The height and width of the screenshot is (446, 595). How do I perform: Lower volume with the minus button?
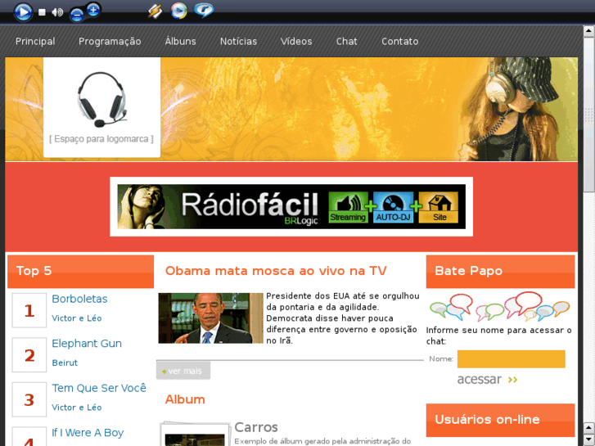click(x=77, y=15)
